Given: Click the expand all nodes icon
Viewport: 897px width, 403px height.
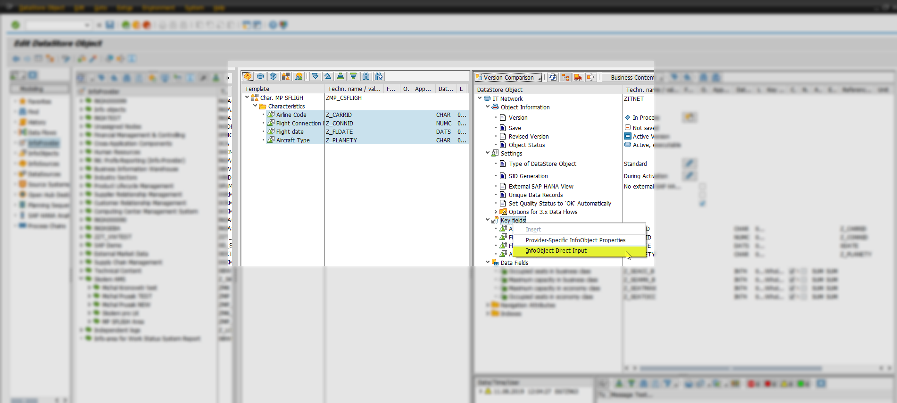Looking at the screenshot, I should click(315, 76).
